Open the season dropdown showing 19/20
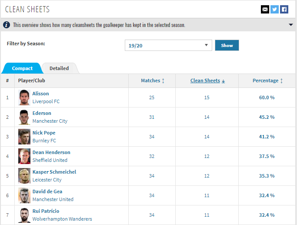297x225 pixels. [x=168, y=45]
